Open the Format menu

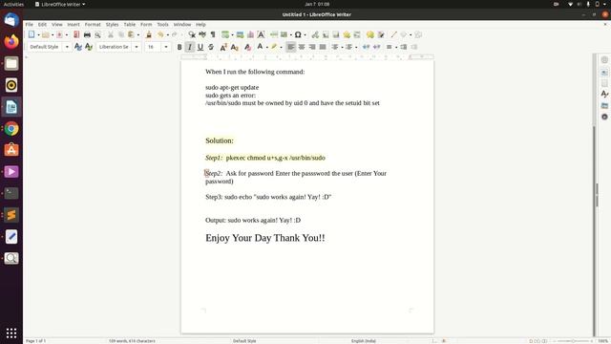tap(93, 24)
